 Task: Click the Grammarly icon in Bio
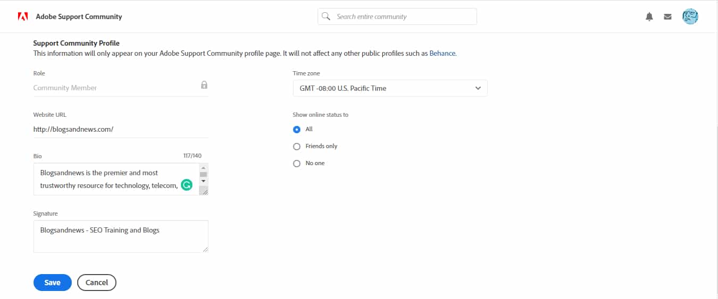pos(186,185)
